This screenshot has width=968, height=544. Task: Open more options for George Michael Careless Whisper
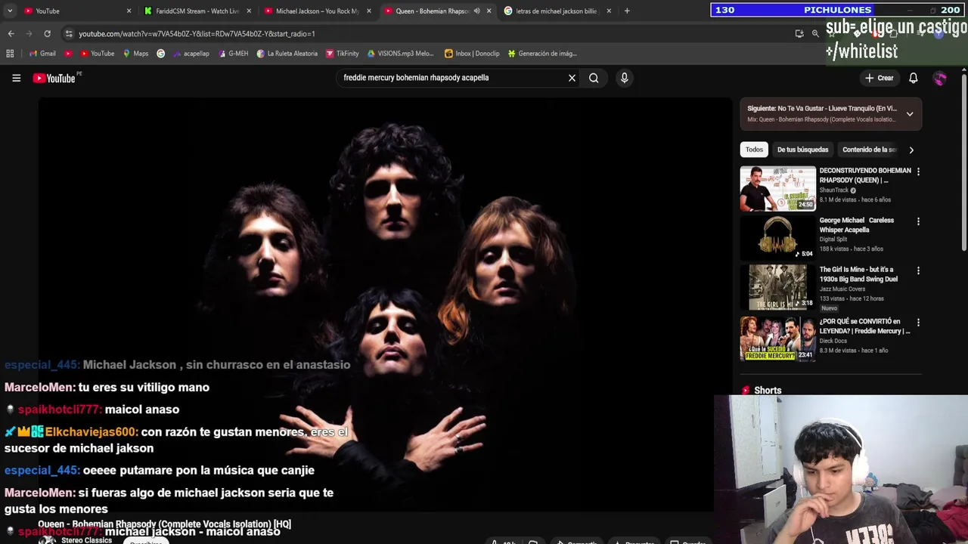click(x=918, y=221)
